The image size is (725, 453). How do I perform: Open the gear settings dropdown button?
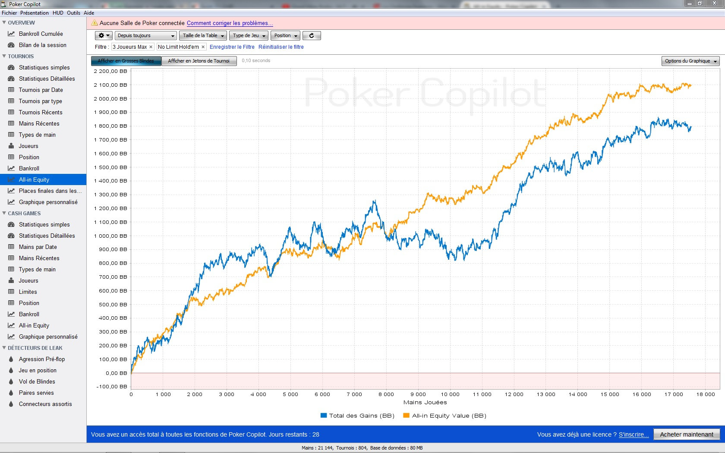click(104, 35)
